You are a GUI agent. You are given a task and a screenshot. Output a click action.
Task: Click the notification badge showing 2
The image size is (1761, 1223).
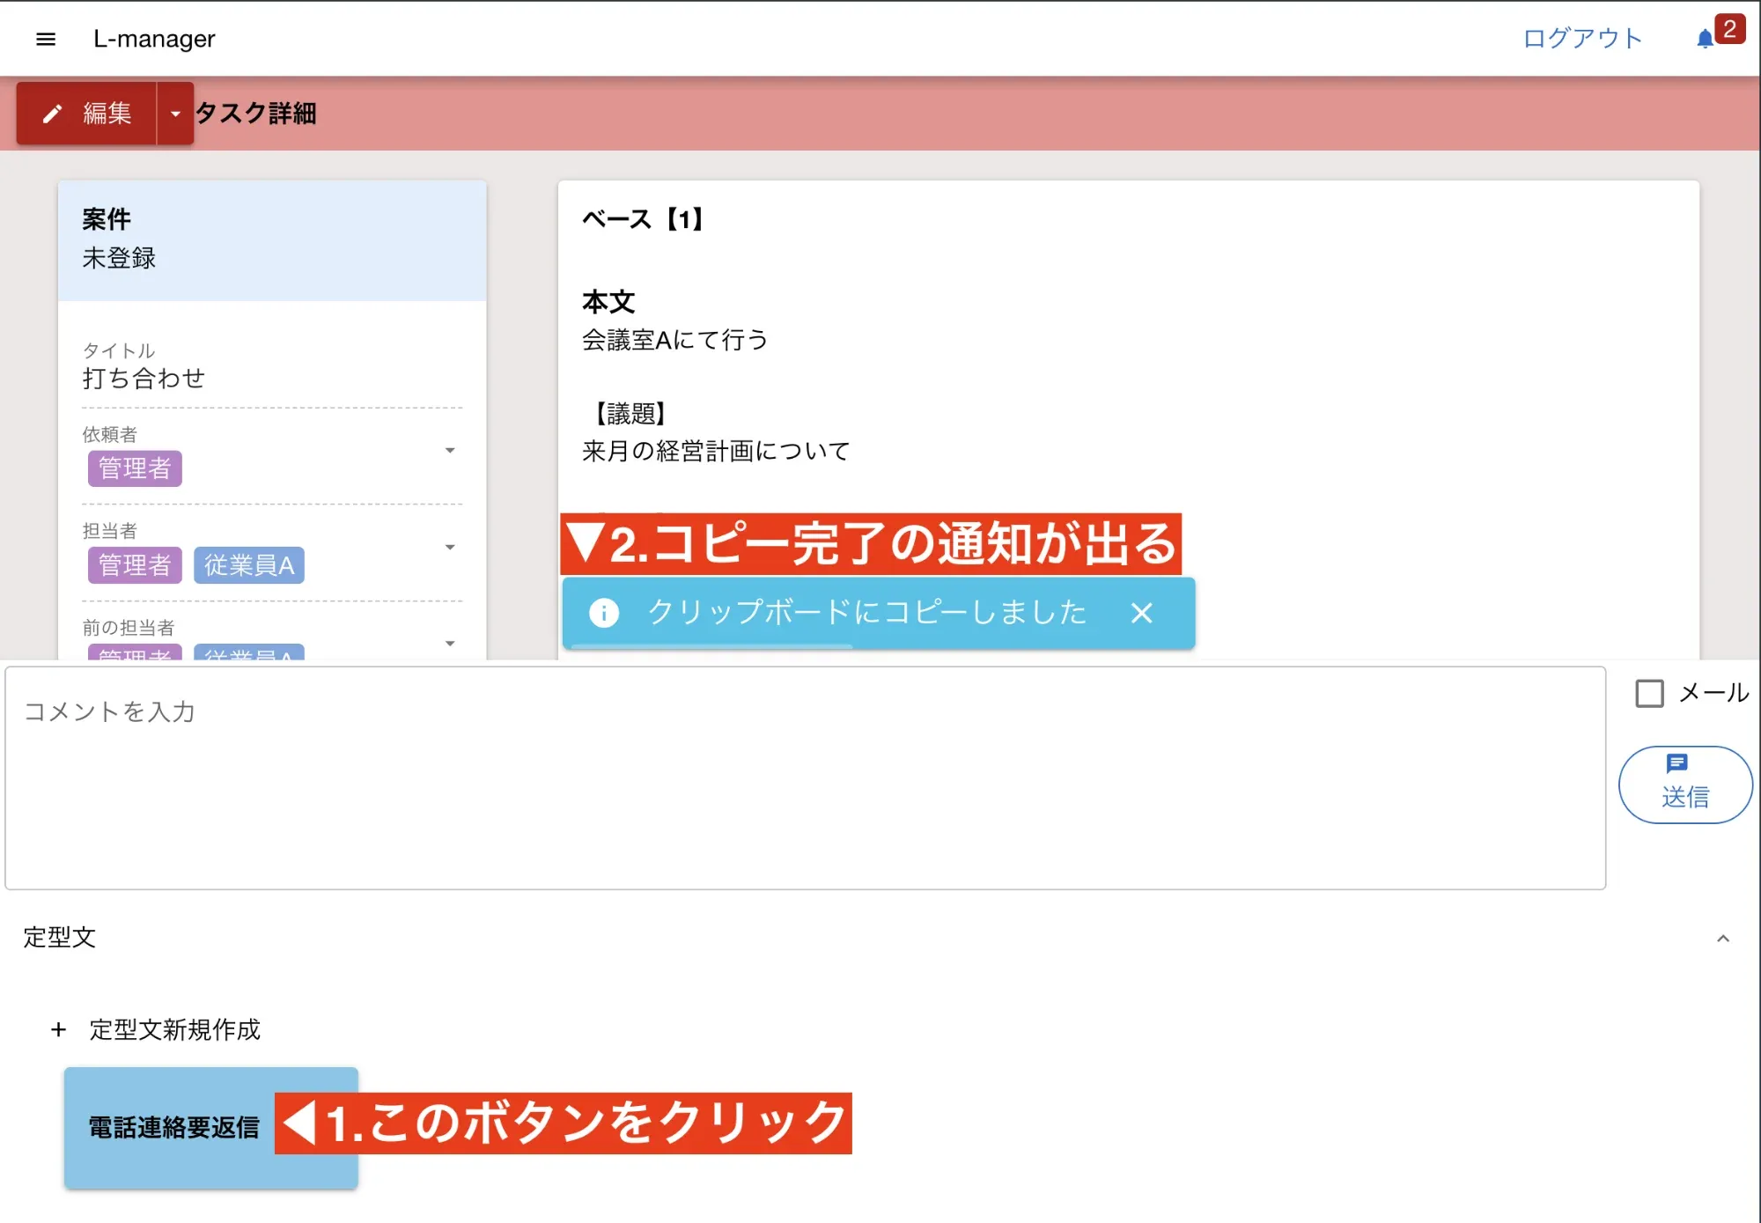point(1729,29)
